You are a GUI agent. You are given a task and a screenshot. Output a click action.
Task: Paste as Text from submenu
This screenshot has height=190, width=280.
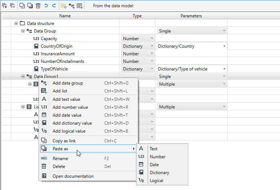162,148
